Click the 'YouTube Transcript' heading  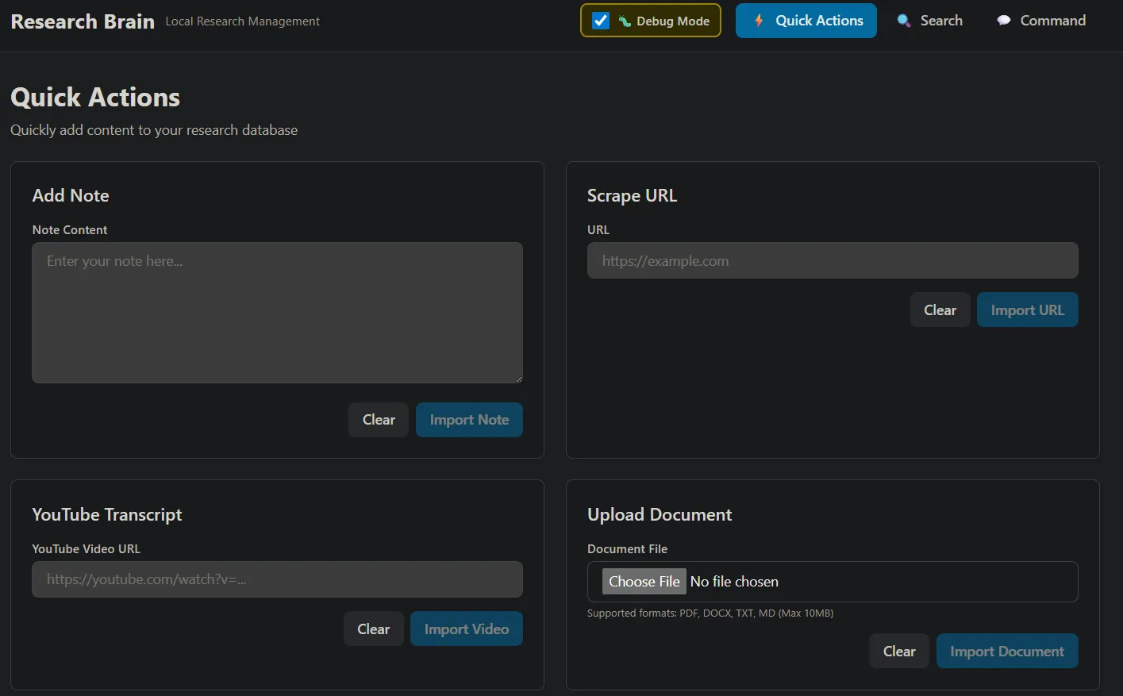pos(107,514)
